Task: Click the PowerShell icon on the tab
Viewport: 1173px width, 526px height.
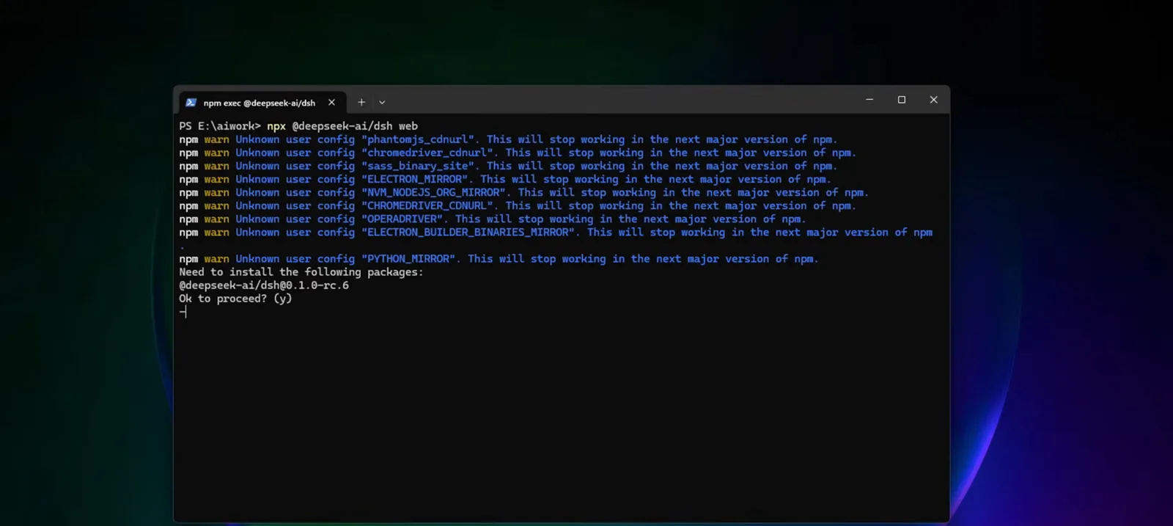Action: point(191,103)
